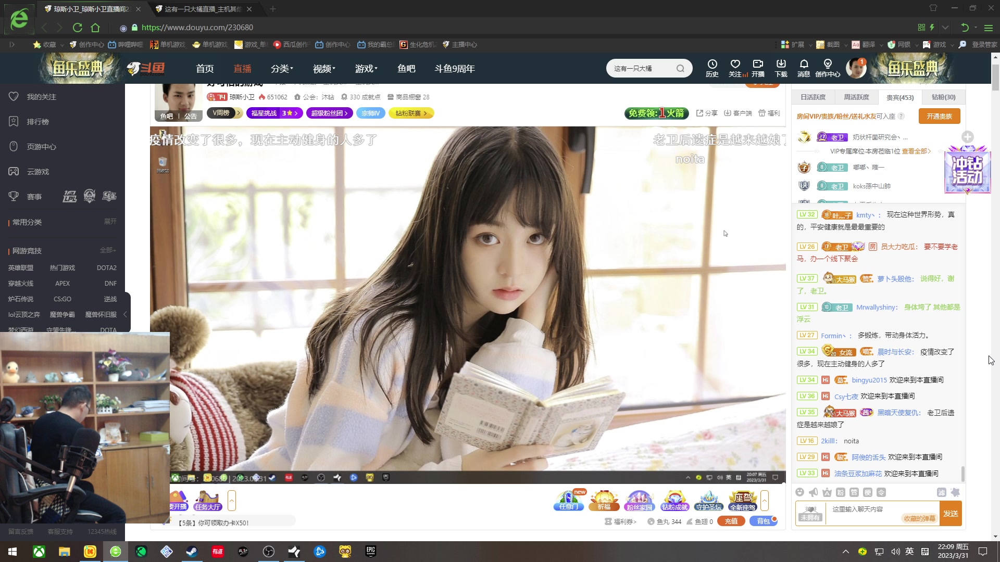Click the megaphone icon above chat input
The height and width of the screenshot is (562, 1000).
814,492
